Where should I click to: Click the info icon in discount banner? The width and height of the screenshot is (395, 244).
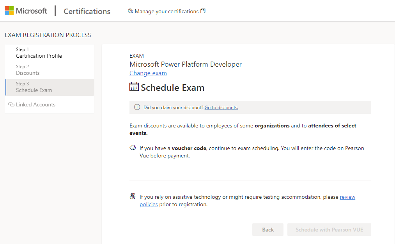pyautogui.click(x=137, y=107)
